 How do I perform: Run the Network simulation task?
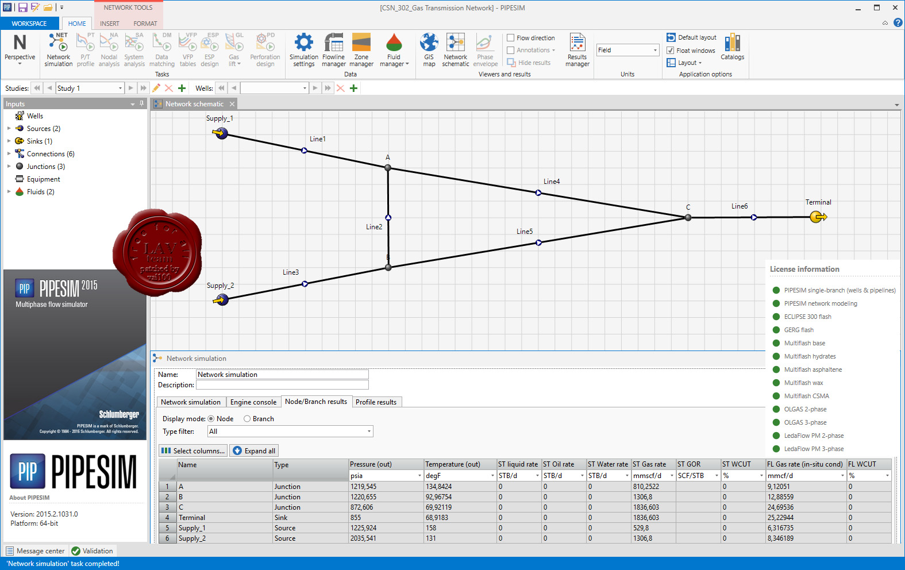coord(59,50)
